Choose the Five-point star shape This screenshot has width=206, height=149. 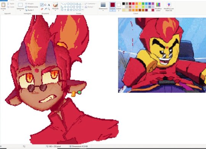pos(68,10)
